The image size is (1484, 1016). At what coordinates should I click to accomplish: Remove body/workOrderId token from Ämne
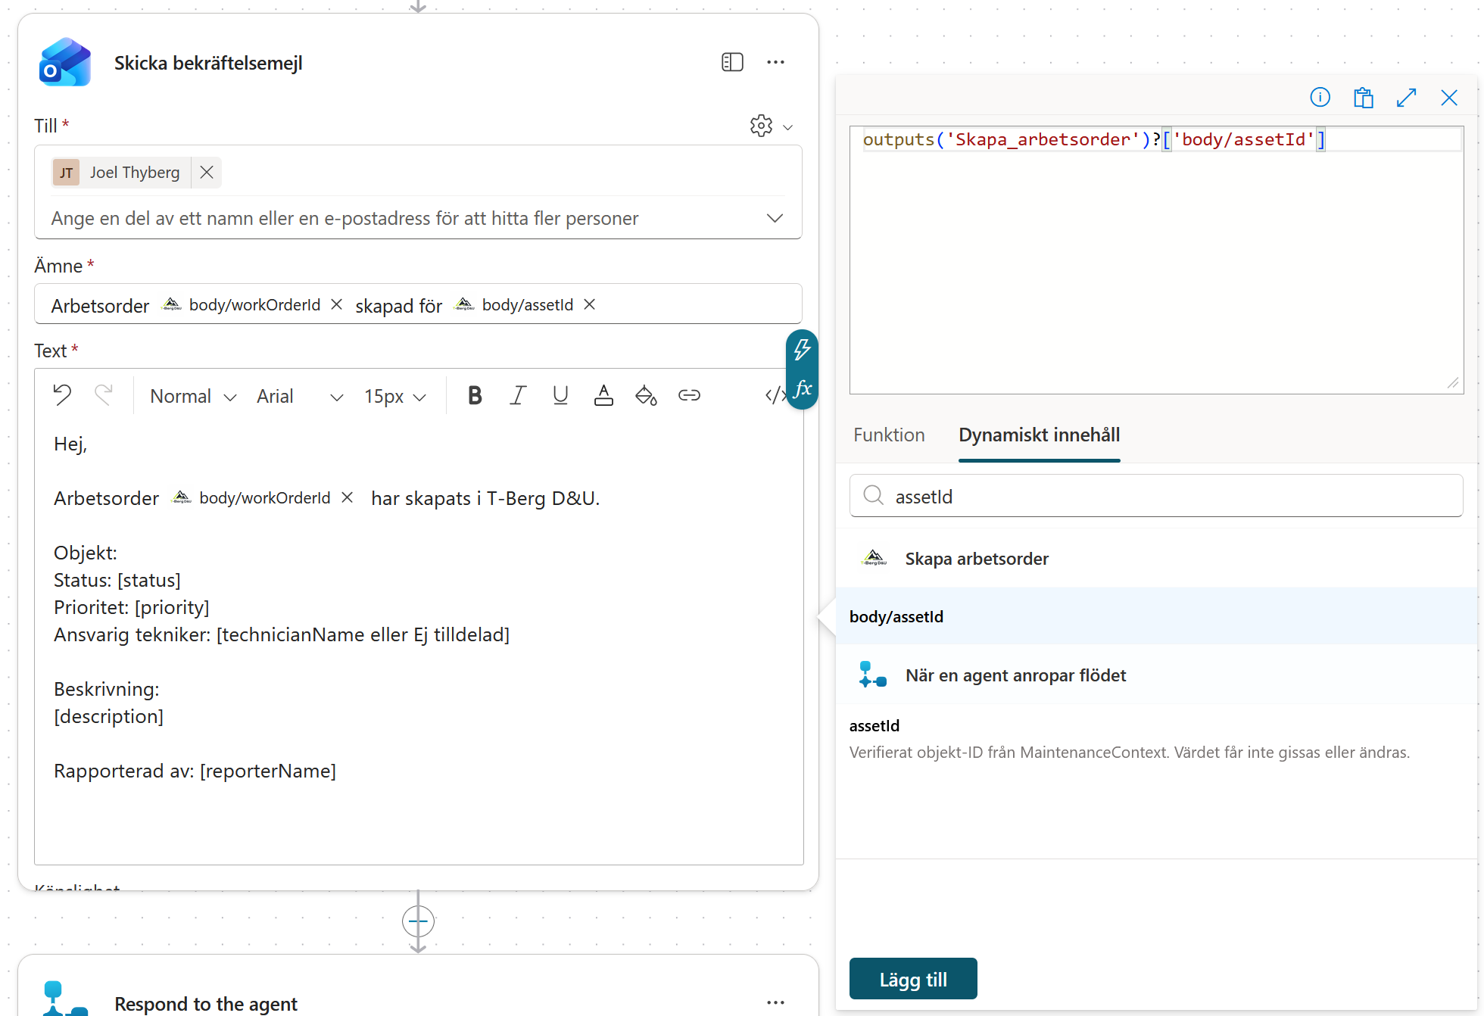[x=337, y=304]
